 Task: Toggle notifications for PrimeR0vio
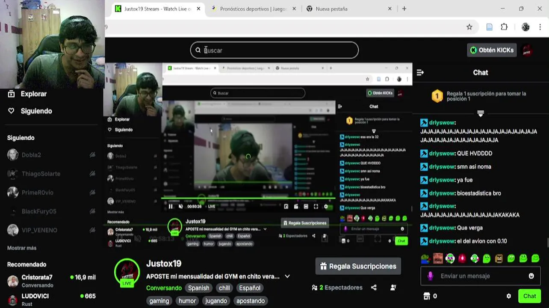(92, 192)
